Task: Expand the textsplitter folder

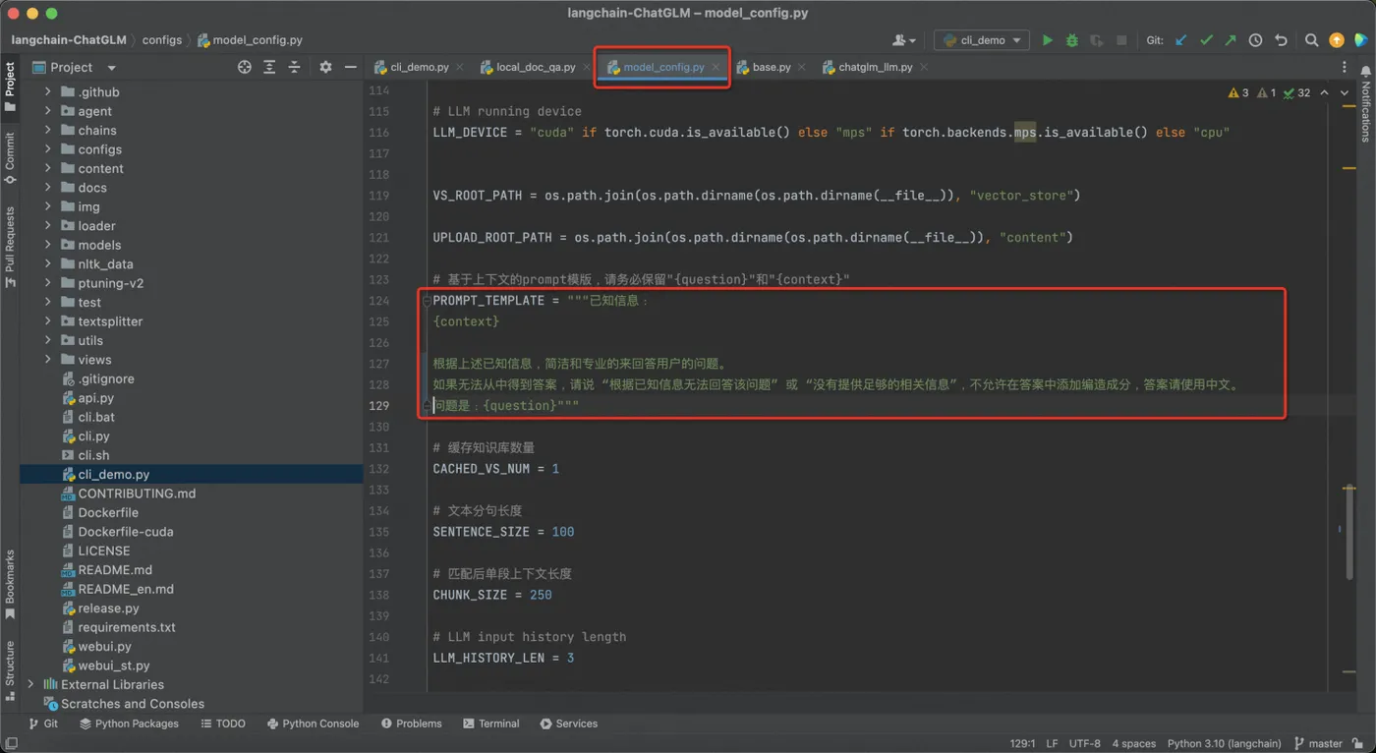Action: (x=47, y=321)
